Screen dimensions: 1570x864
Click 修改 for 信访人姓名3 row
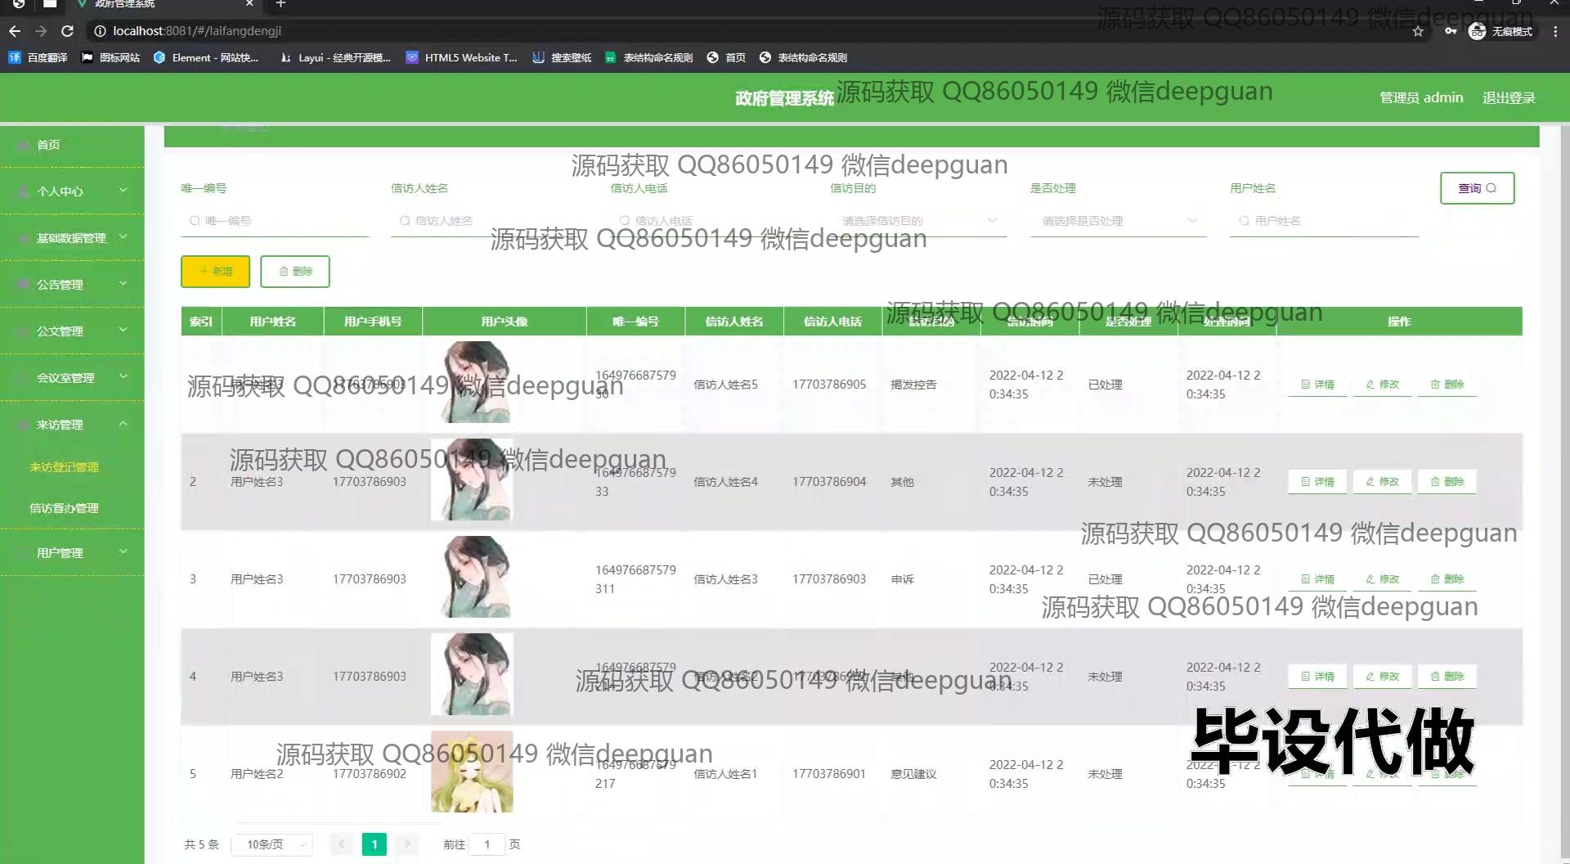(1382, 579)
